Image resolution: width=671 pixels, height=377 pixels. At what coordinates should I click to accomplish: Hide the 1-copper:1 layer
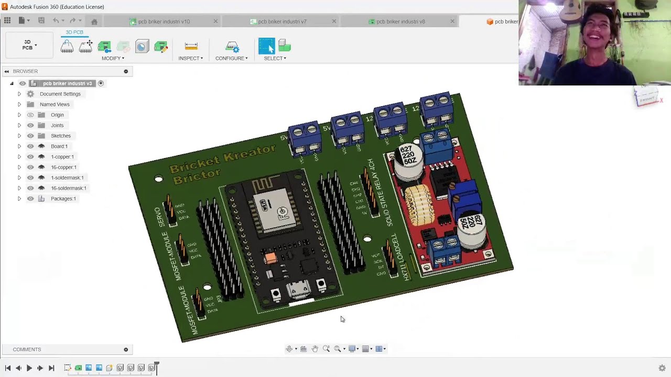click(30, 157)
